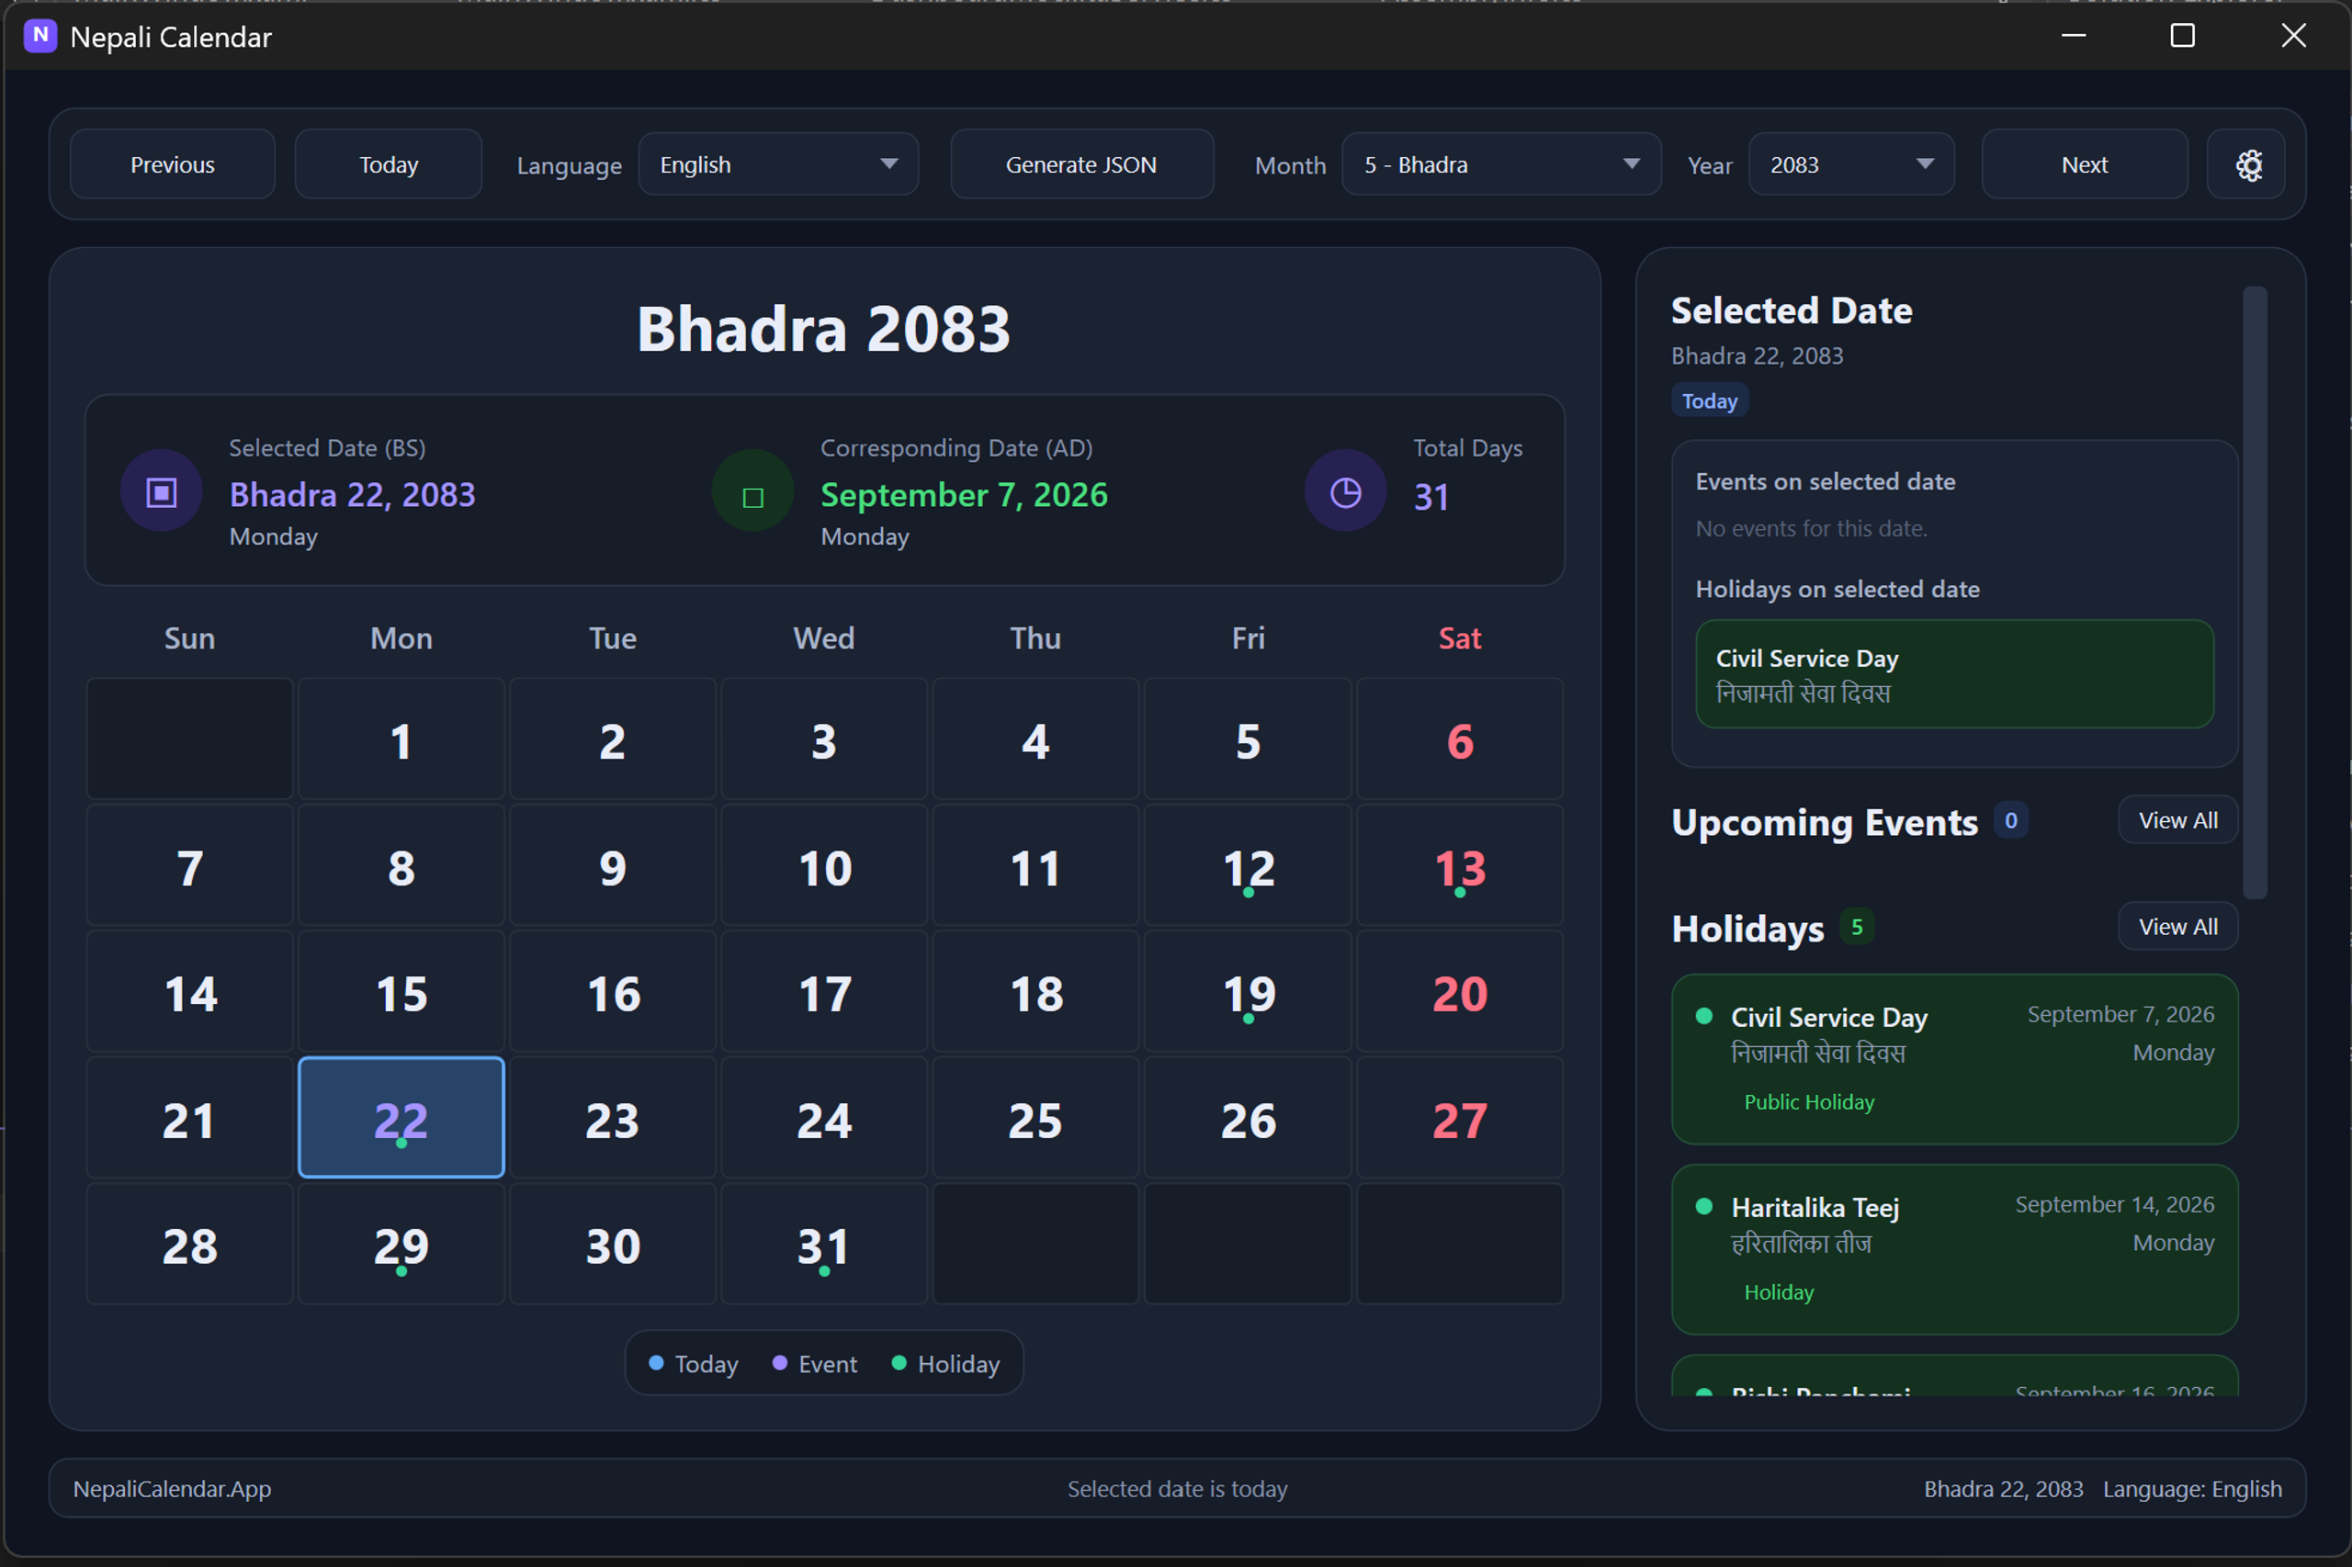
Task: Open settings with the gear icon
Action: pos(2248,165)
